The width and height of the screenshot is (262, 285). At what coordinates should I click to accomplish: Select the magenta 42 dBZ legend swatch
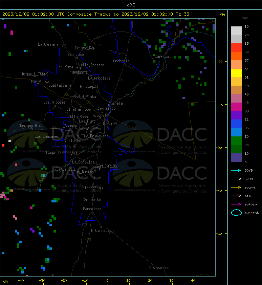tap(236, 107)
